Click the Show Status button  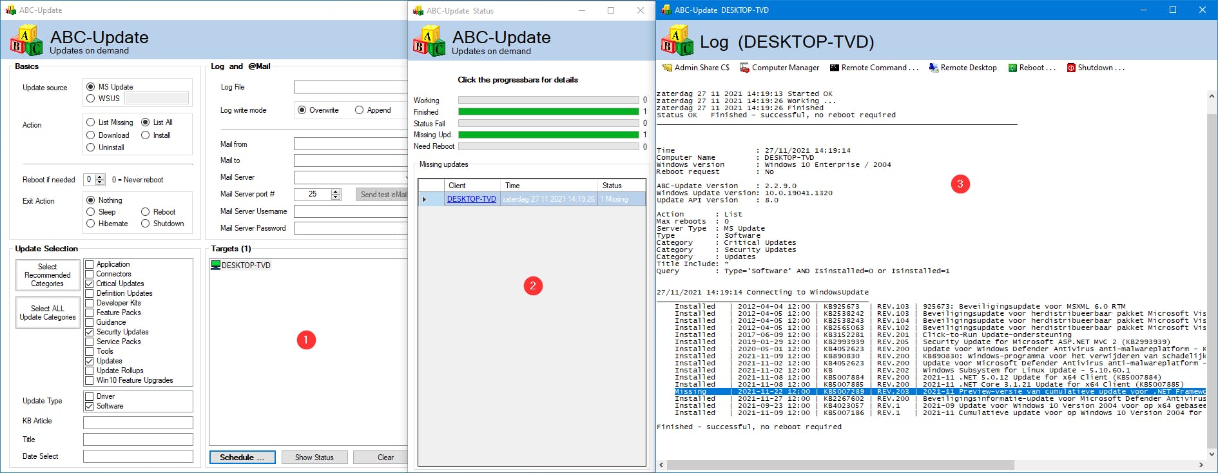314,458
